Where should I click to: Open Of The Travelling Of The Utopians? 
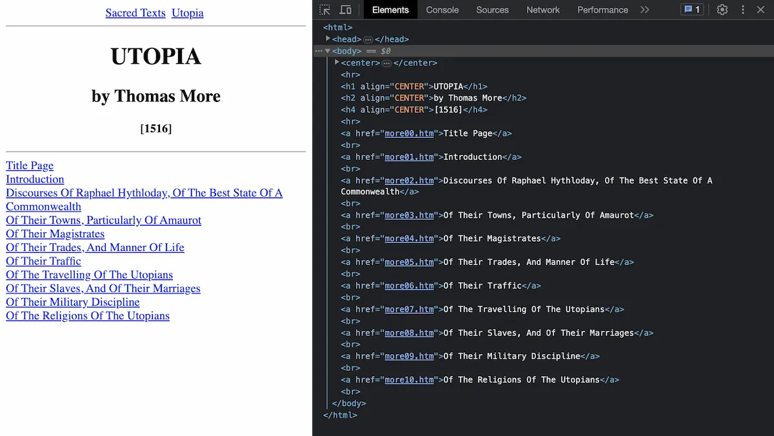click(89, 274)
